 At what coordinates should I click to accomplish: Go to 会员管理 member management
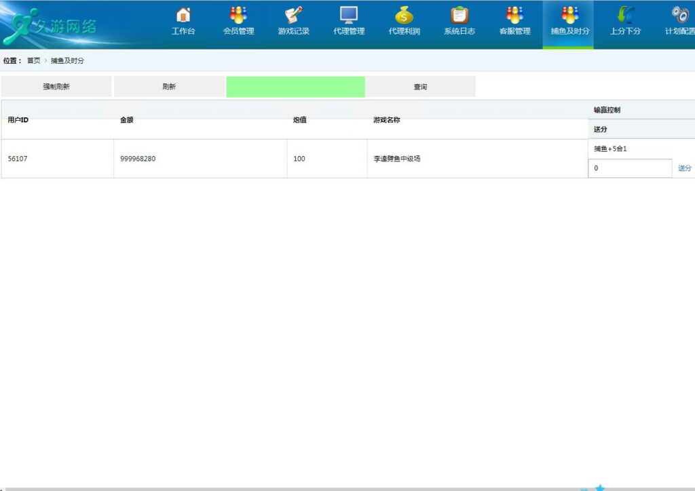pos(238,15)
